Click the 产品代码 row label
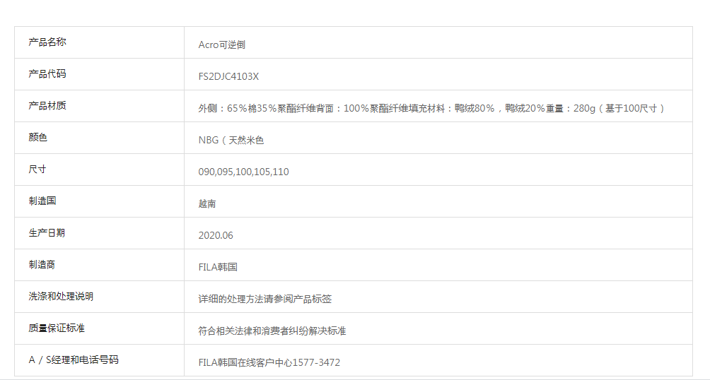710x380 pixels. coord(47,74)
